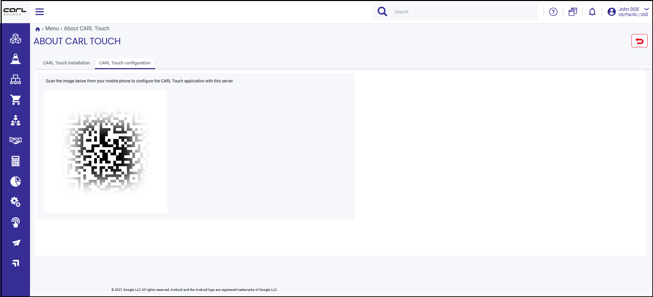Switch to CARL Touch installation tab
Image resolution: width=653 pixels, height=297 pixels.
[67, 63]
